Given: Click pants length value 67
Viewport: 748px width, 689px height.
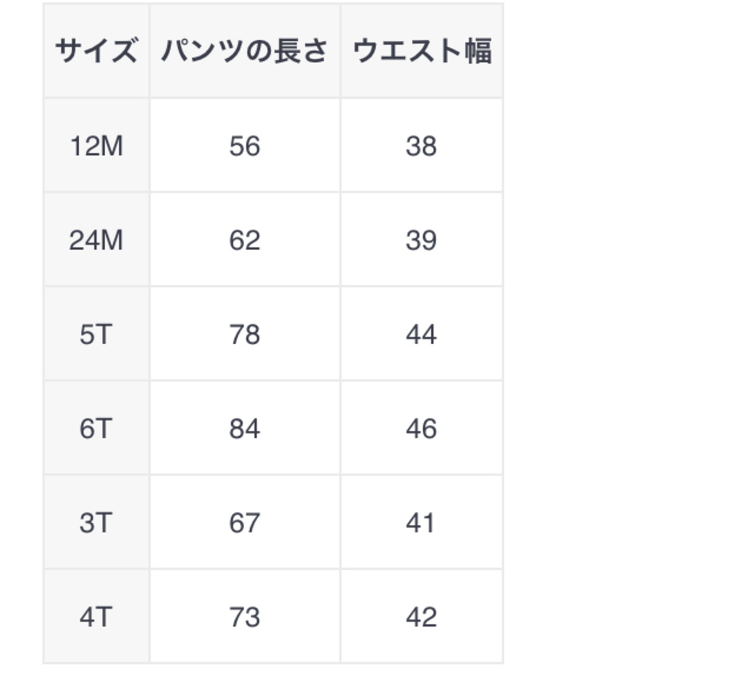Looking at the screenshot, I should (244, 522).
